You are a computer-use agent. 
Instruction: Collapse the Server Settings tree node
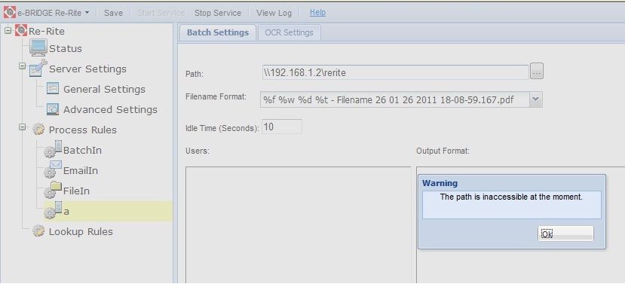[x=23, y=66]
